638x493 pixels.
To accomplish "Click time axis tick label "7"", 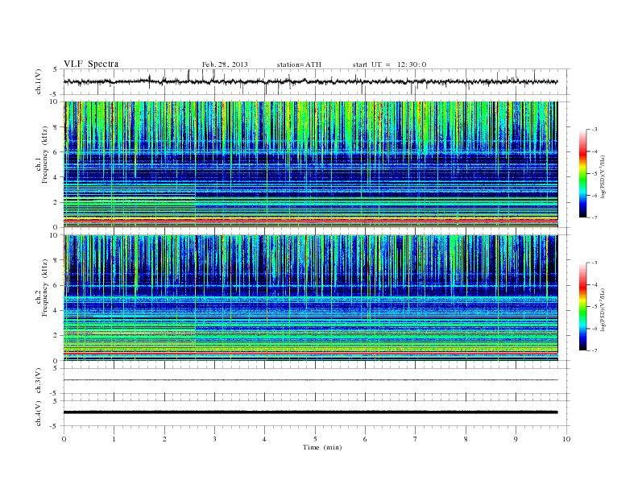I will 416,439.
